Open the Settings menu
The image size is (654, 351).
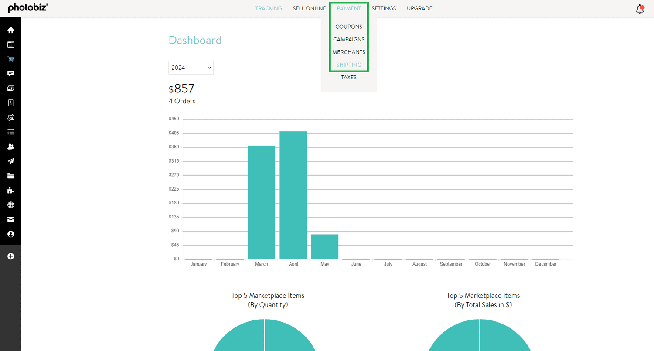[x=384, y=8]
